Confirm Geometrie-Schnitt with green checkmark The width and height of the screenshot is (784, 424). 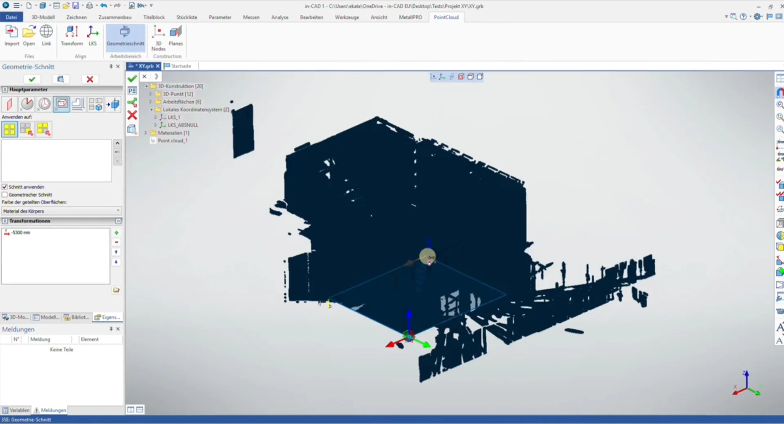coord(32,79)
